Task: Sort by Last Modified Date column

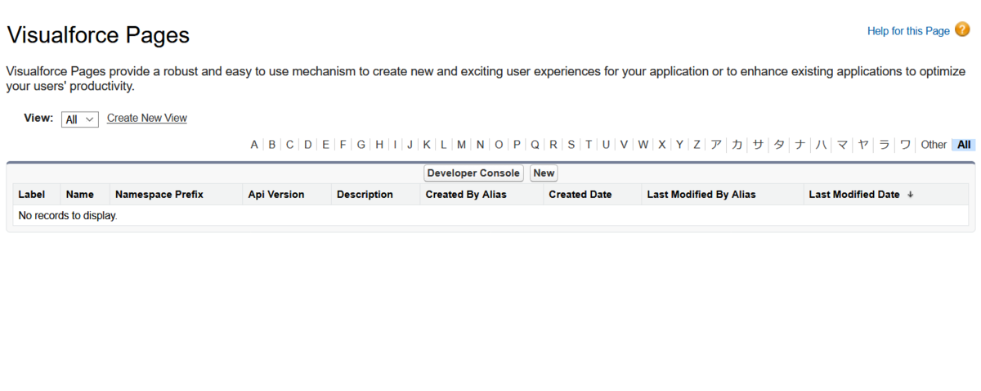Action: tap(854, 195)
